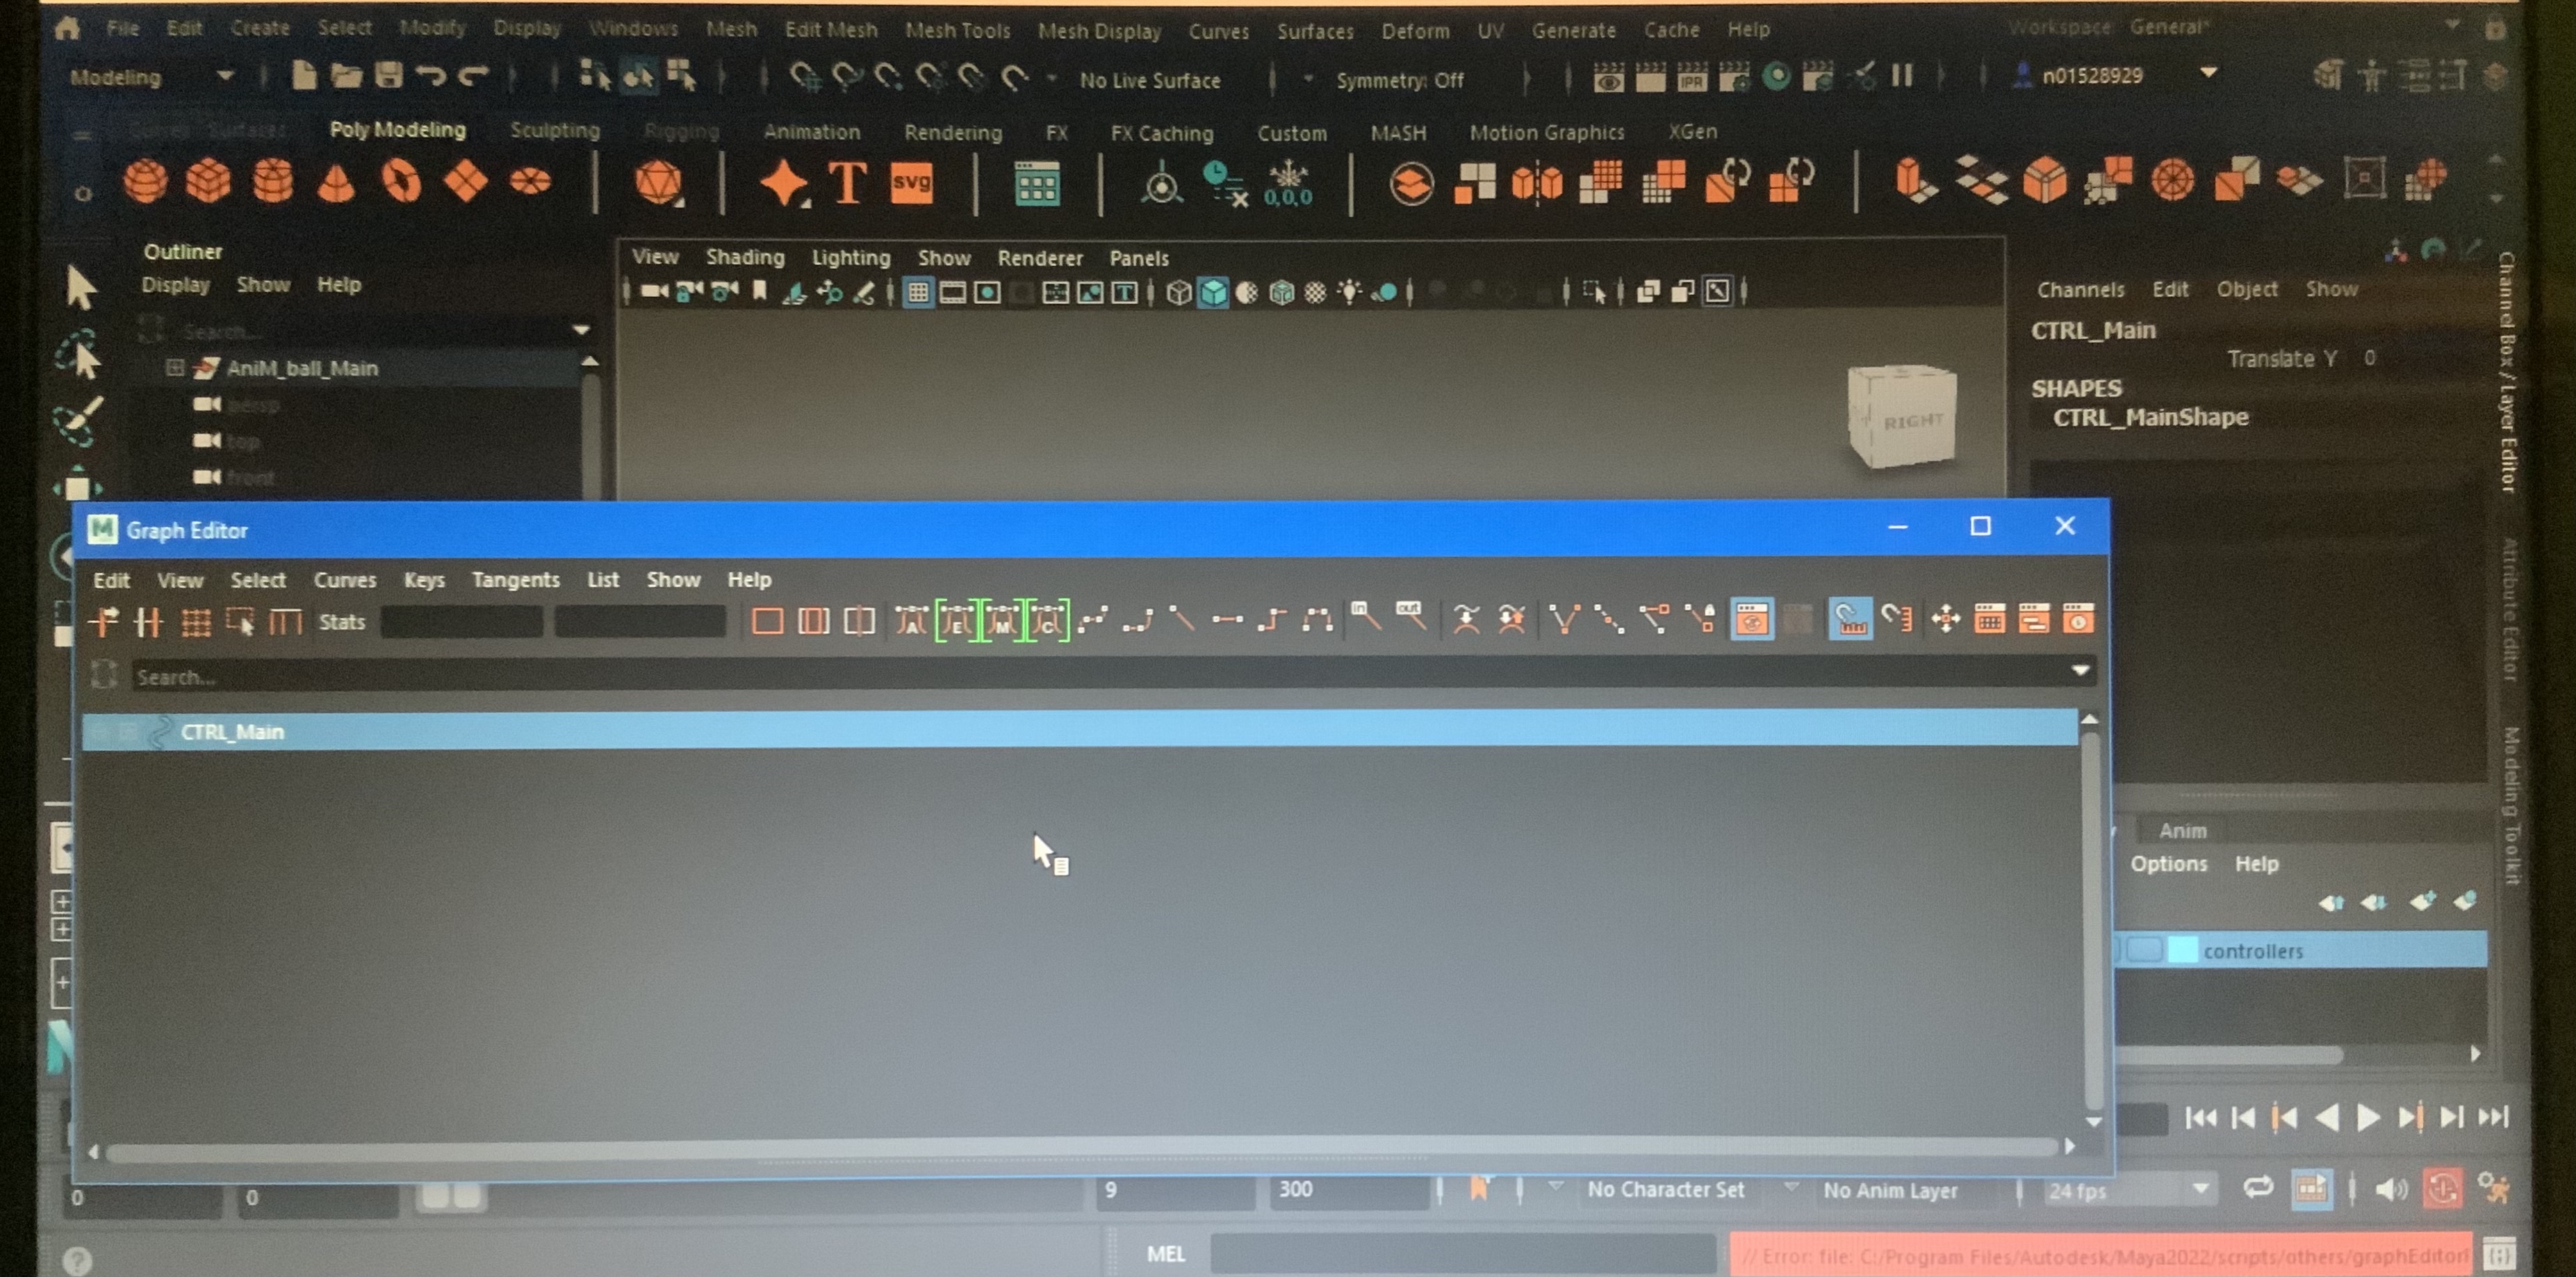2576x1277 pixels.
Task: Toggle the controllers panel visibility
Action: tap(2138, 950)
